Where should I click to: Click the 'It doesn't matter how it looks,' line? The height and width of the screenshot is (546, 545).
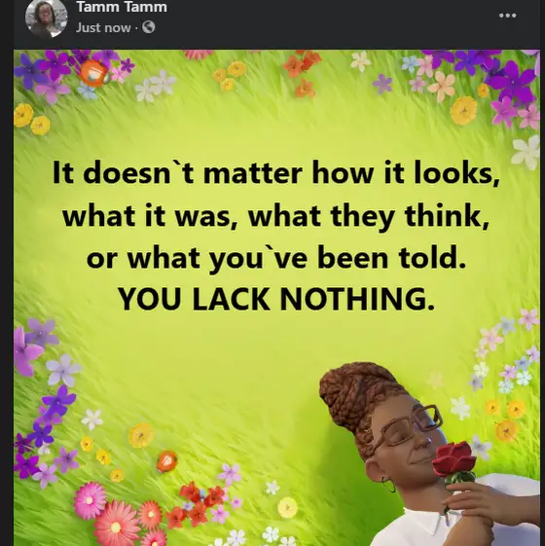[276, 173]
